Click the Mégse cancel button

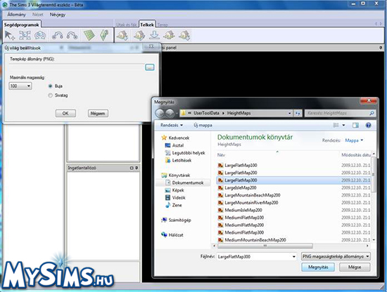point(355,267)
